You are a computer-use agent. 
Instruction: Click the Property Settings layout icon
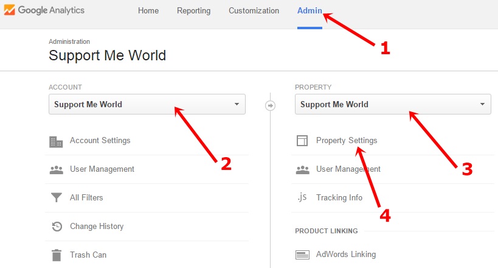click(x=302, y=141)
